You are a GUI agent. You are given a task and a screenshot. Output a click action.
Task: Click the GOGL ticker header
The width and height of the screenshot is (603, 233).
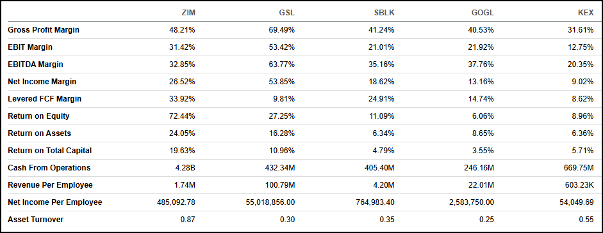pos(484,13)
